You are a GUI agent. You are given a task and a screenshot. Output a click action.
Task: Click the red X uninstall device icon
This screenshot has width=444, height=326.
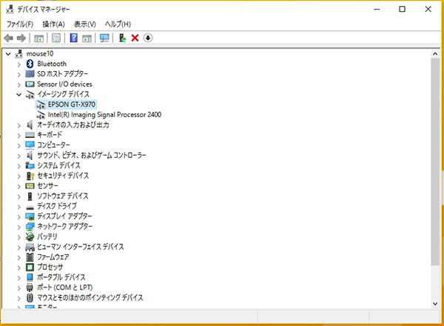pos(135,38)
